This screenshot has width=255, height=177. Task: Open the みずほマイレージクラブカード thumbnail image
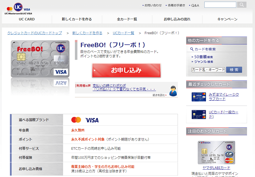pos(199,97)
